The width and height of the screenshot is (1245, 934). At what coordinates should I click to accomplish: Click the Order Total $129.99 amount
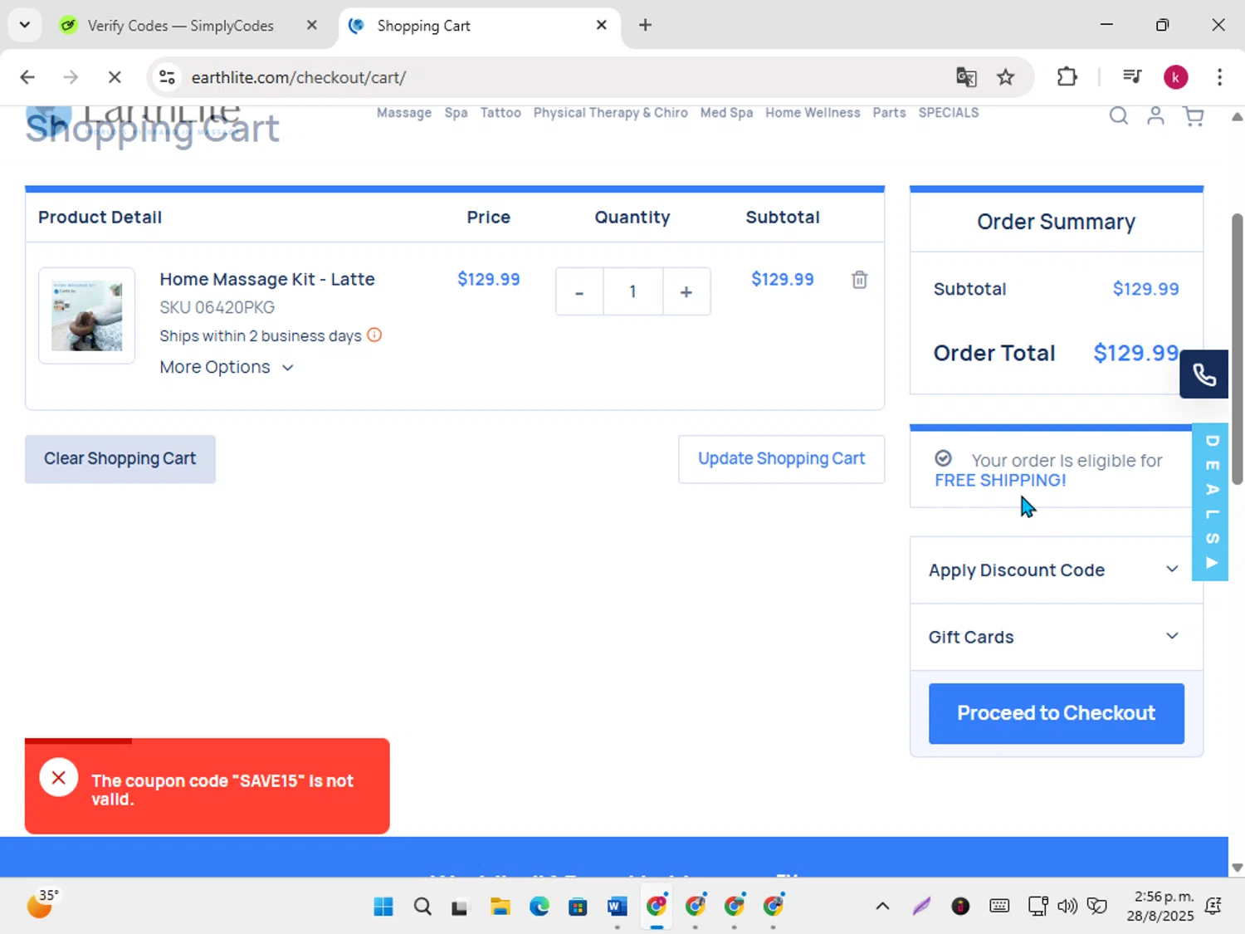(x=1135, y=353)
